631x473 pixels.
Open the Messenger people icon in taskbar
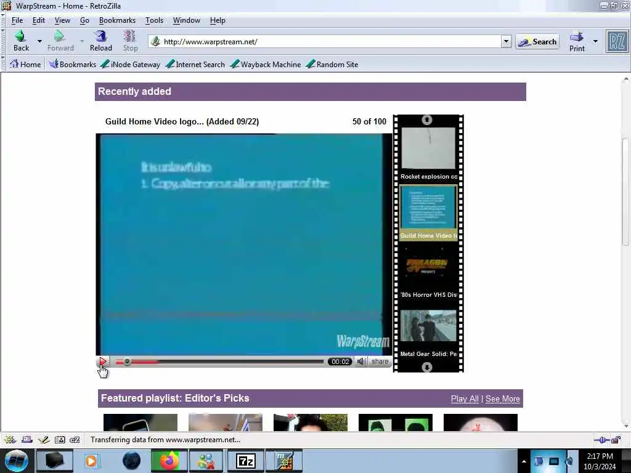point(206,461)
